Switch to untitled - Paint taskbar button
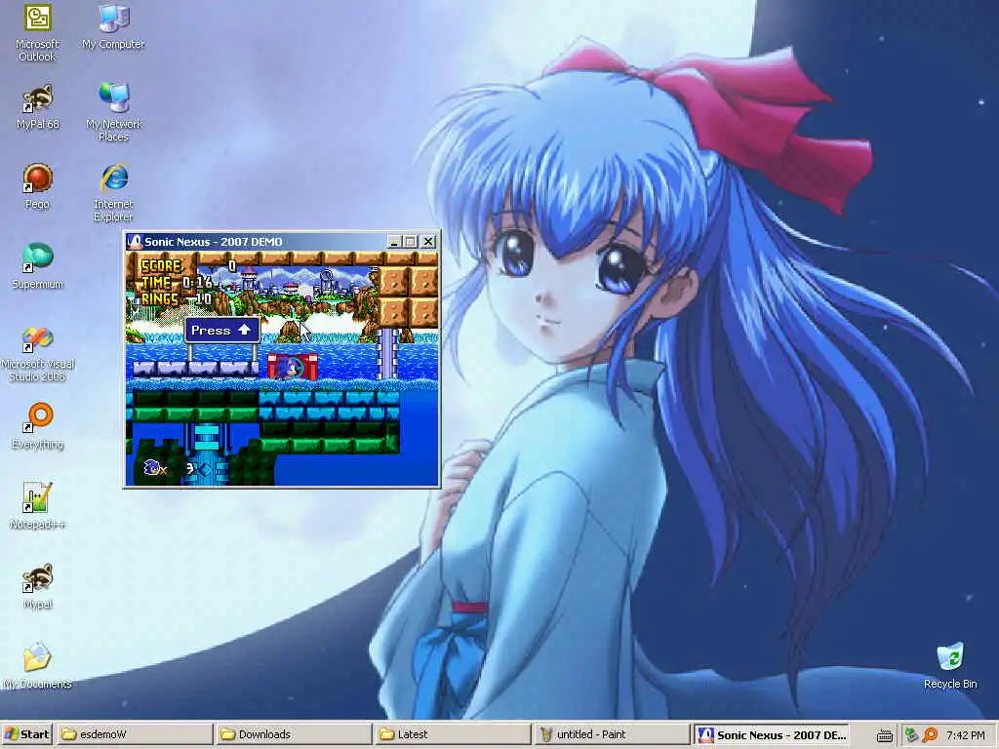Viewport: 999px width, 749px height. tap(611, 734)
